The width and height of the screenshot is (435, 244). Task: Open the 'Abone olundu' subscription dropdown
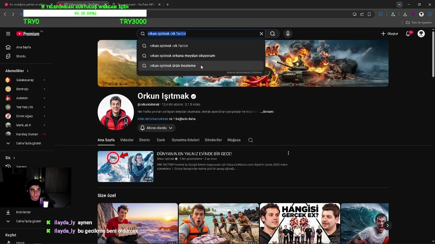point(156,128)
